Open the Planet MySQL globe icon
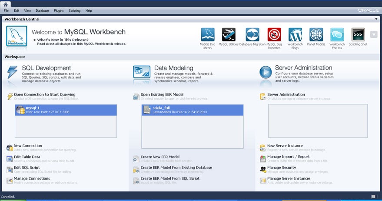This screenshot has height=201, width=382. (316, 35)
